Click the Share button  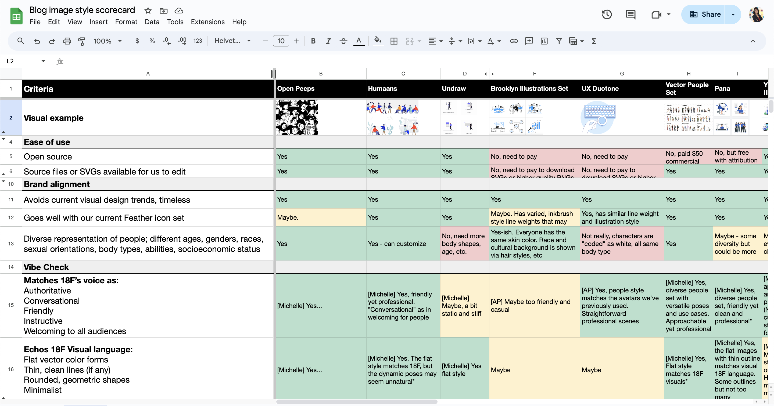(x=703, y=15)
